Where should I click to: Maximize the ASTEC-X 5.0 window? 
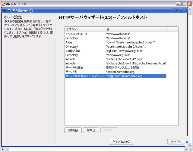184,4
